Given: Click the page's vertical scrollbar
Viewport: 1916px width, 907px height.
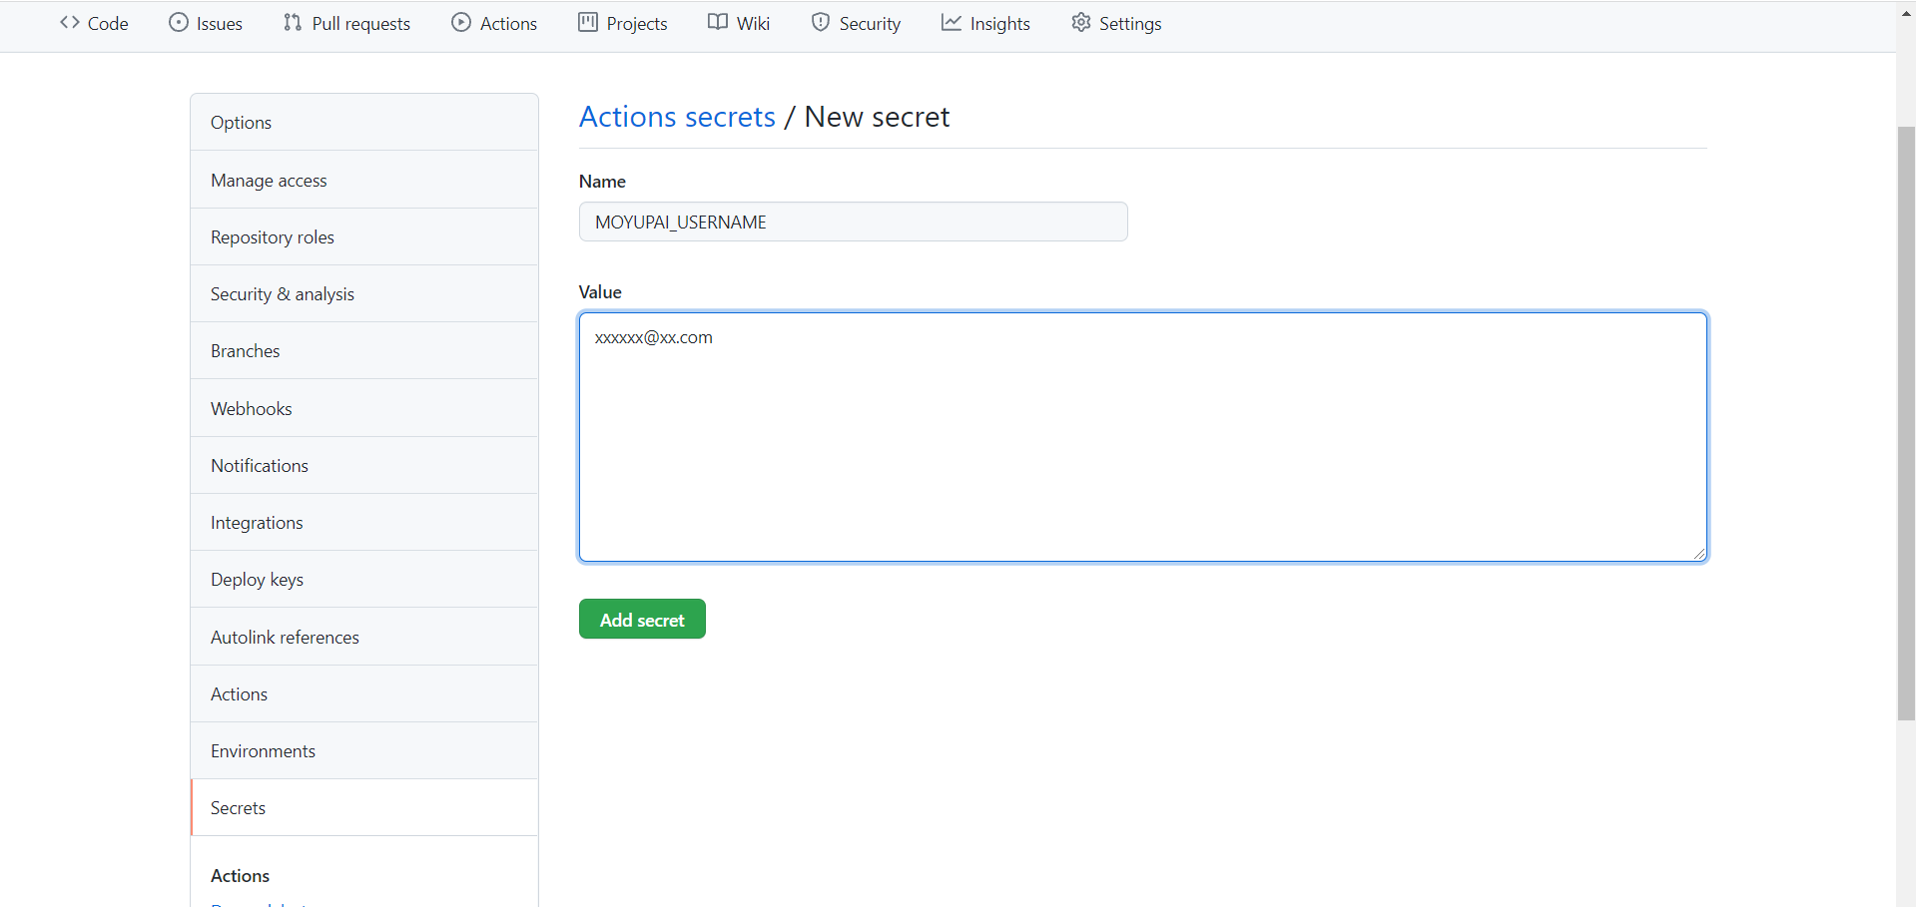Looking at the screenshot, I should tap(1906, 419).
